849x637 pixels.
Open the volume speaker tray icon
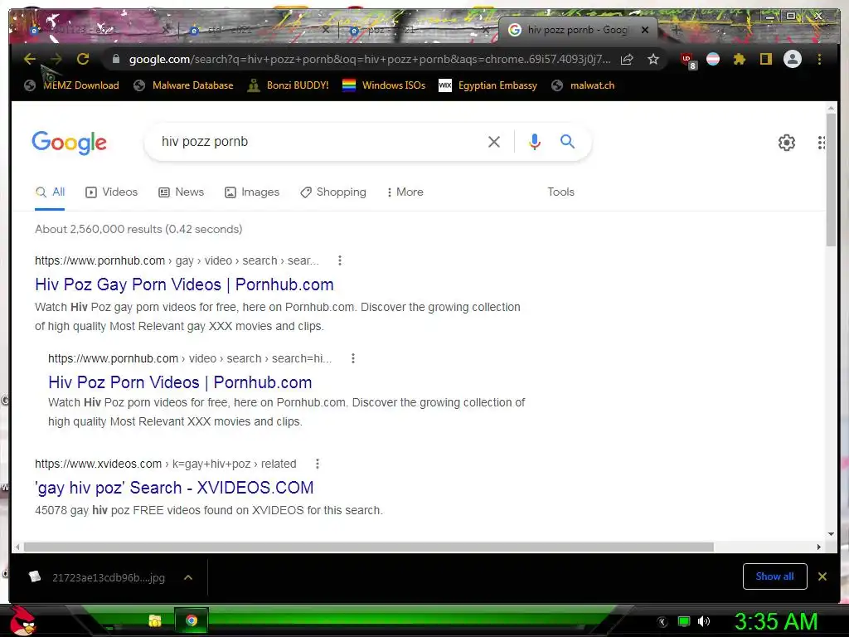704,621
